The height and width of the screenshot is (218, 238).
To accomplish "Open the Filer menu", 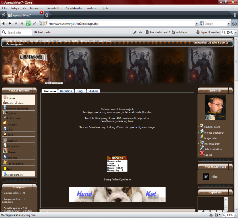I will tap(4, 8).
